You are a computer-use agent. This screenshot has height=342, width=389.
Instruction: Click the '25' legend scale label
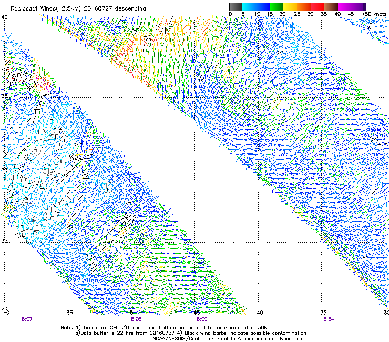point(297,14)
